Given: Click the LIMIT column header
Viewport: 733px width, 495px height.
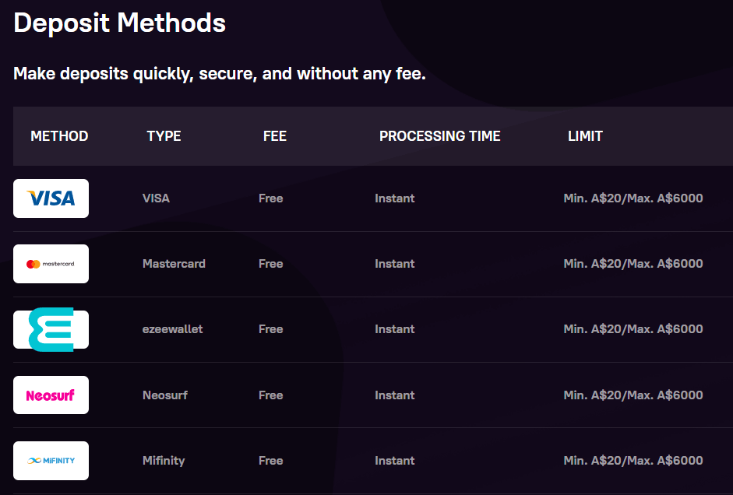Looking at the screenshot, I should [x=585, y=136].
